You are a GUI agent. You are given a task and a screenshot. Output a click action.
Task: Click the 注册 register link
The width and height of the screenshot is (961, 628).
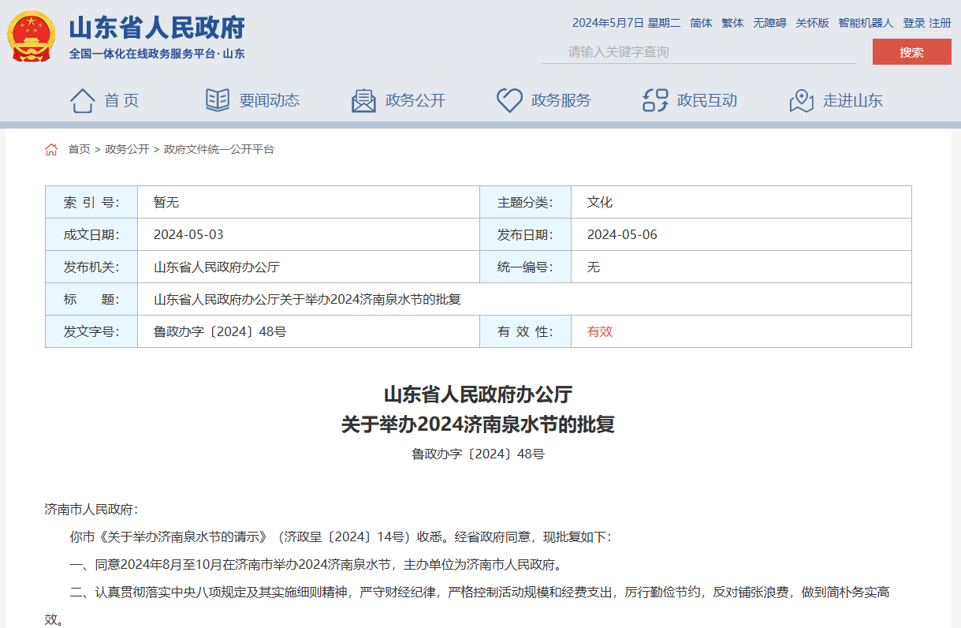pos(940,23)
